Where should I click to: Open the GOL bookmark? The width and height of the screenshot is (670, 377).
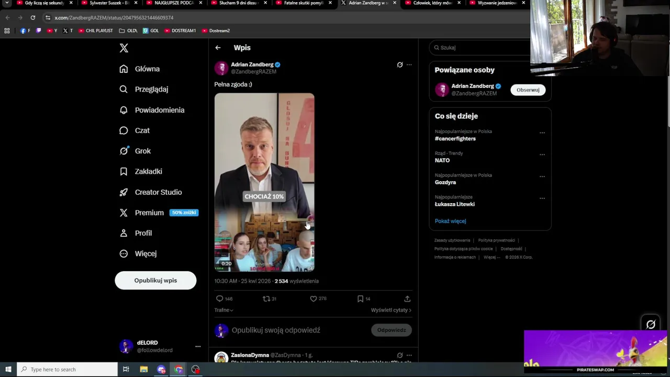click(x=151, y=30)
